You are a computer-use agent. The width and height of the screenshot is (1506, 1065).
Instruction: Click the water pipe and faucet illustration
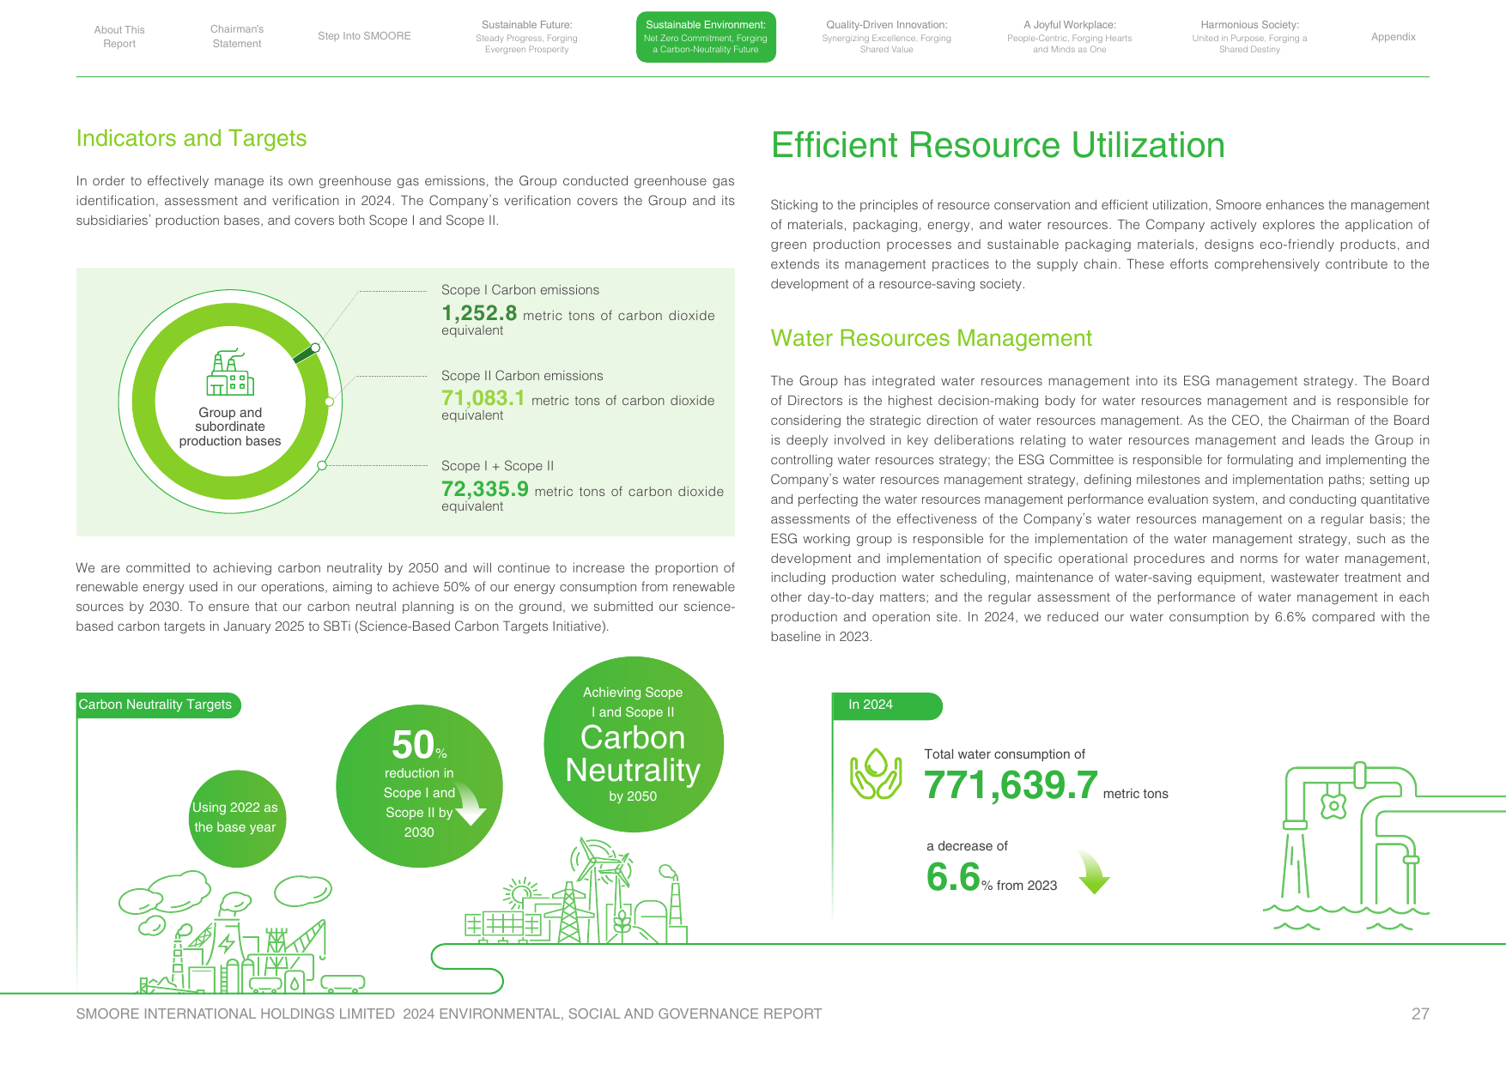1382,846
